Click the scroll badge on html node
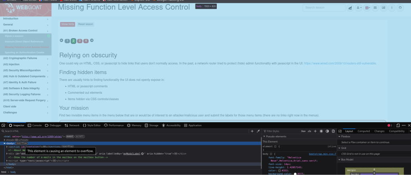The image size is (411, 175). [x=80, y=137]
